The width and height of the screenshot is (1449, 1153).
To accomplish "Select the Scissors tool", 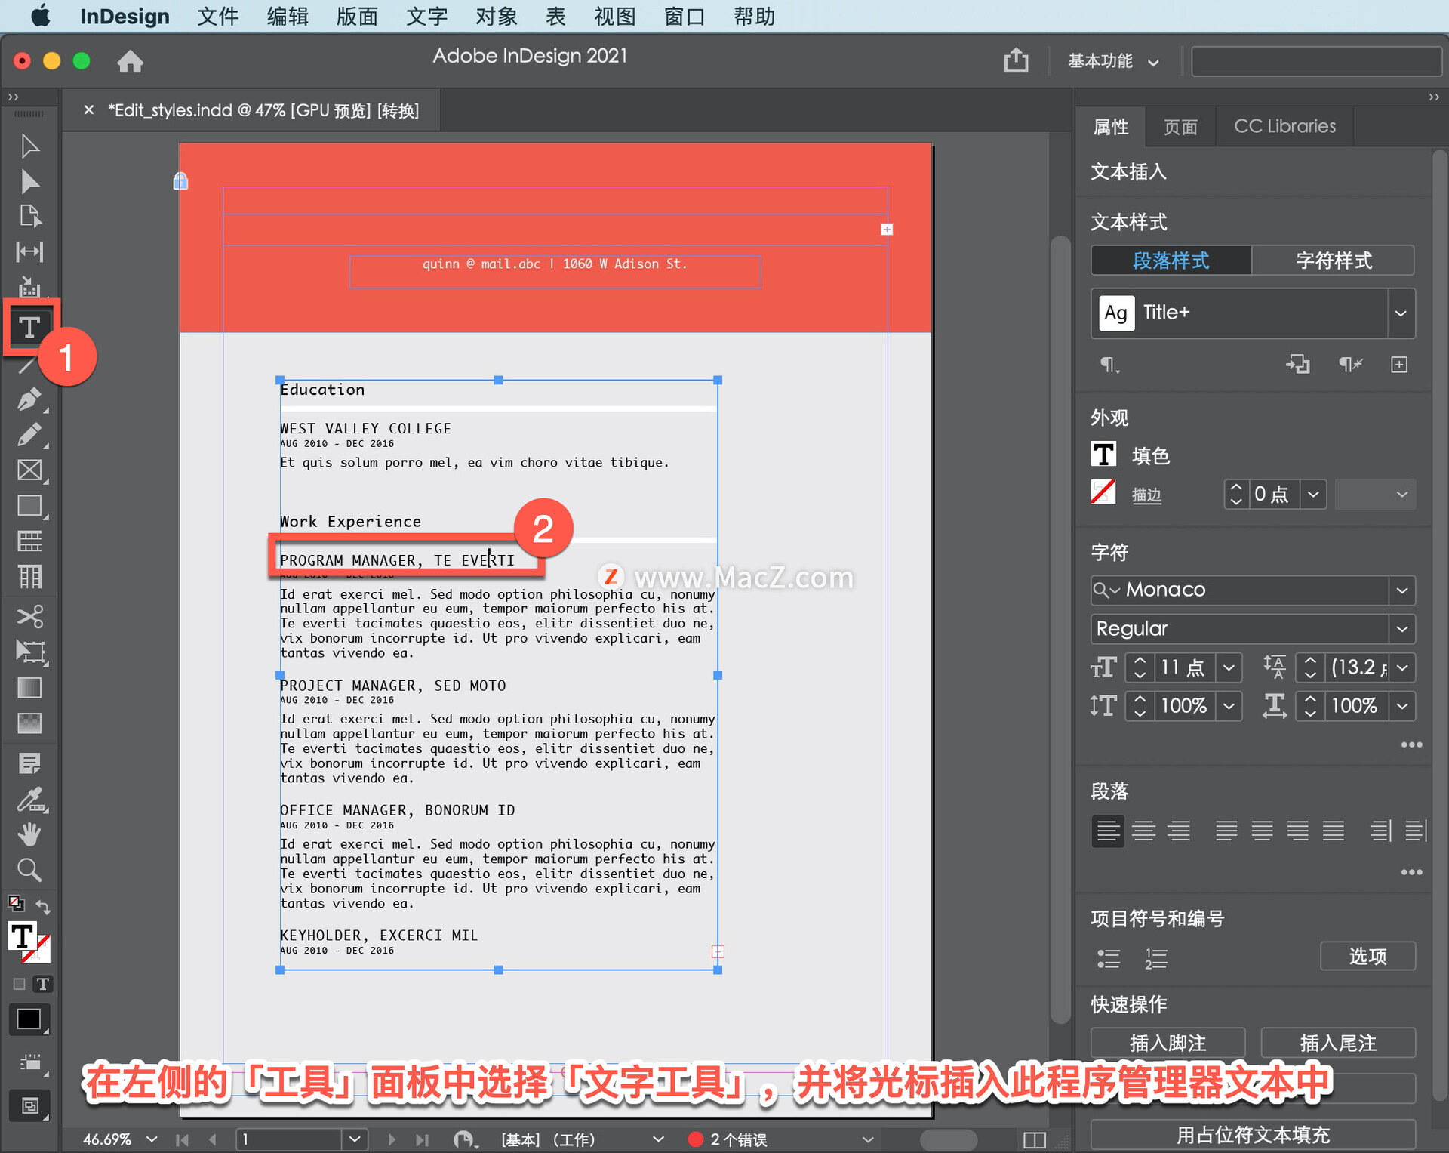I will click(x=29, y=616).
